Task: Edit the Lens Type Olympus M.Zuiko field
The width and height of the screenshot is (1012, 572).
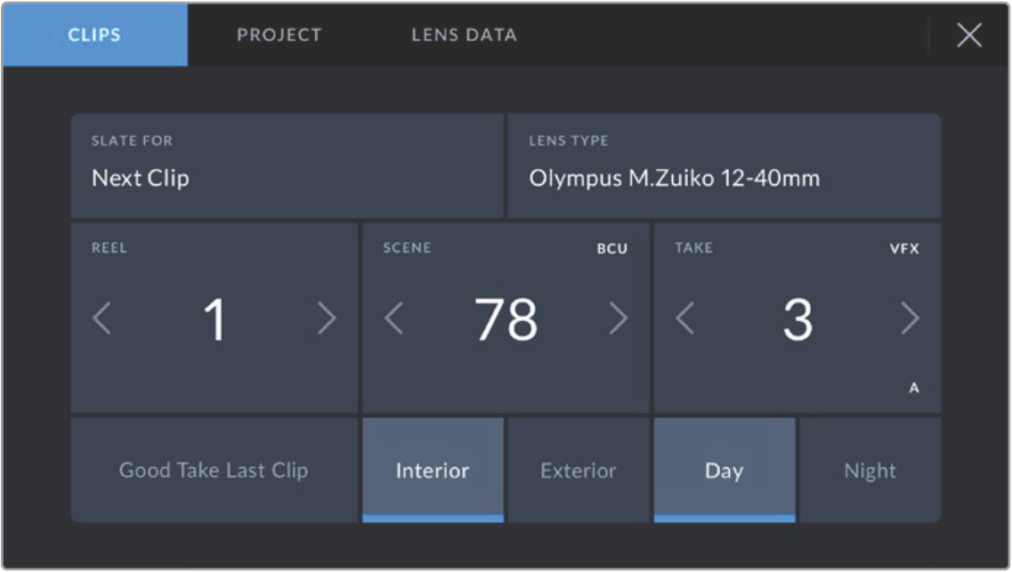Action: (x=724, y=166)
